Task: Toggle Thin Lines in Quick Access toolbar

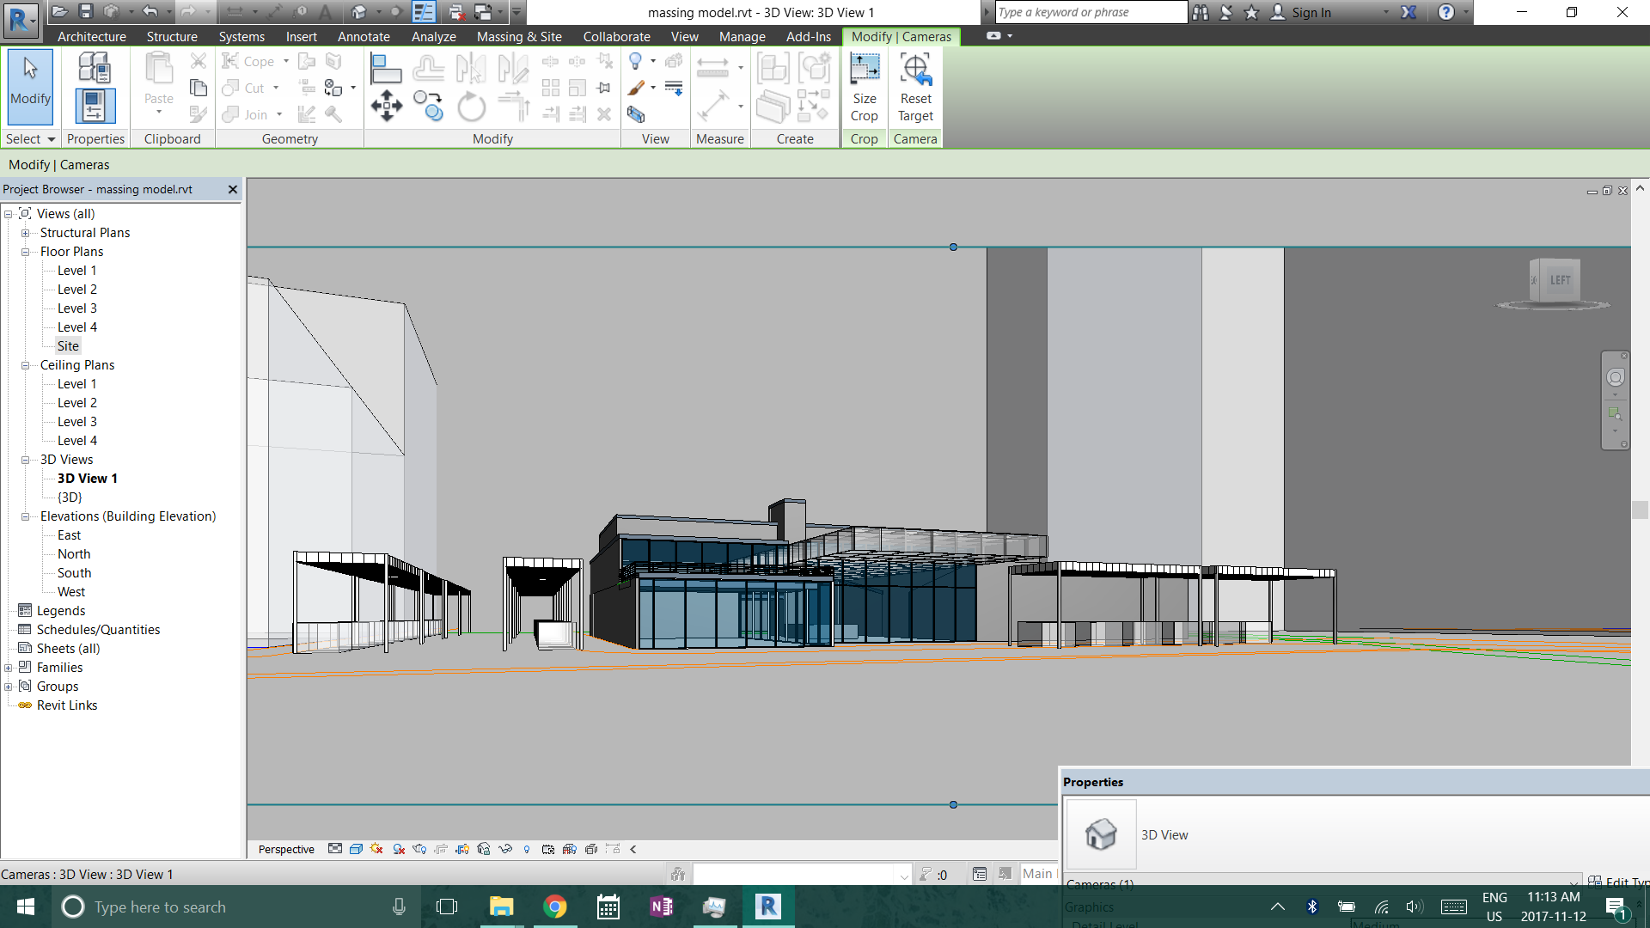Action: (x=424, y=12)
